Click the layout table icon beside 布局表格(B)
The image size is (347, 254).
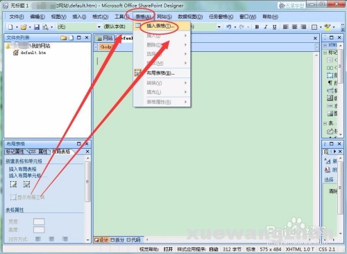[137, 73]
